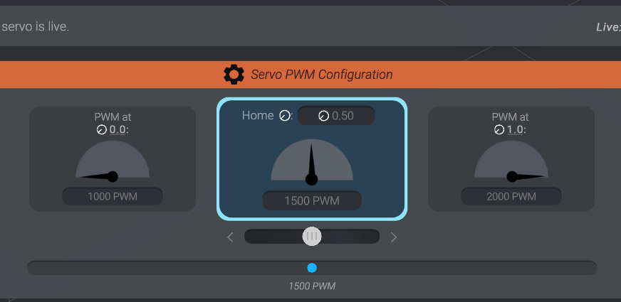Screen dimensions: 621x302
Task: Edit the Home 0.50 position field
Action: 342,116
